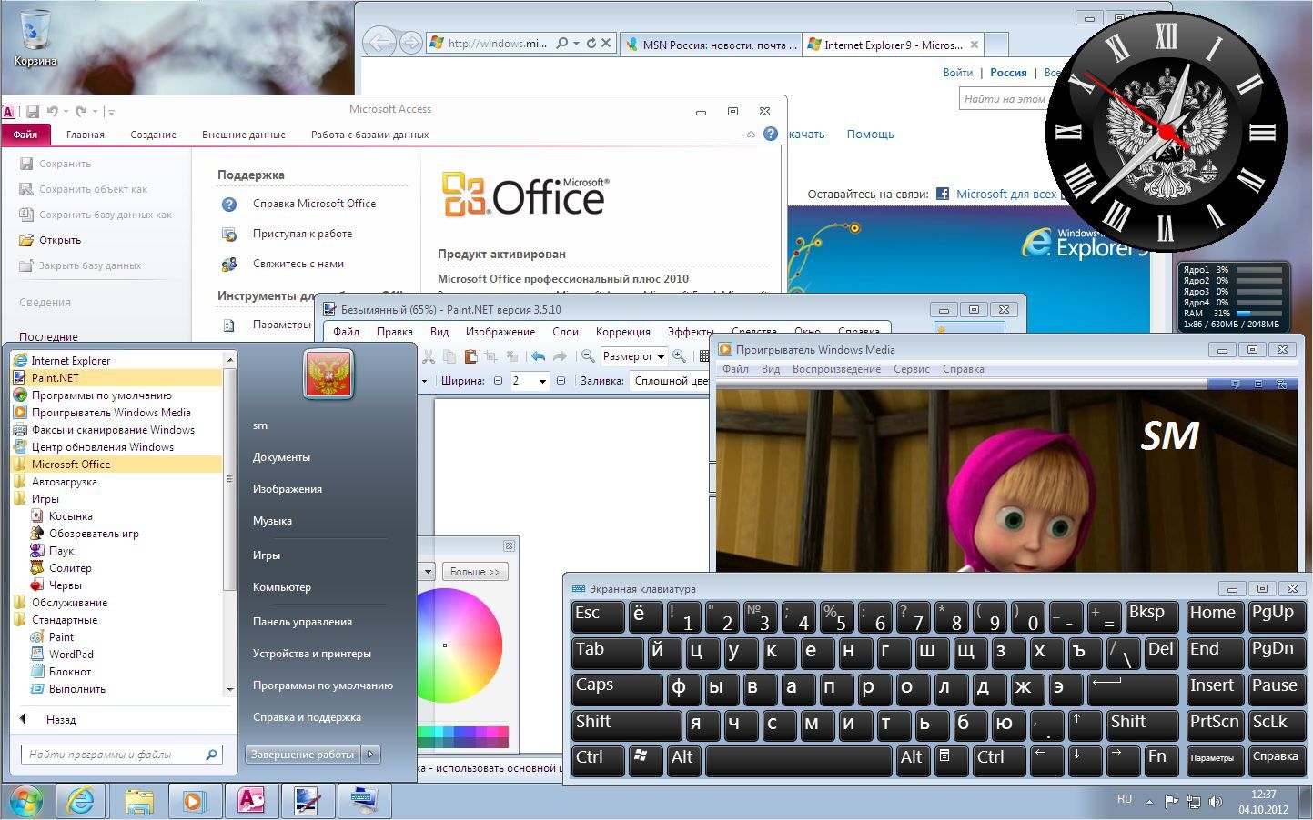Click the save icon in Access quick toolbar
The width and height of the screenshot is (1313, 820).
(33, 112)
